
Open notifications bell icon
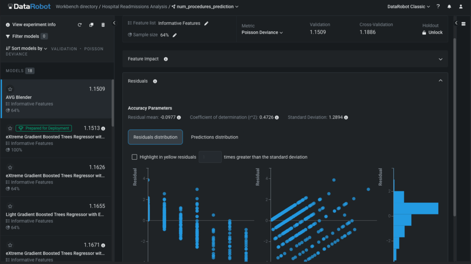(449, 6)
